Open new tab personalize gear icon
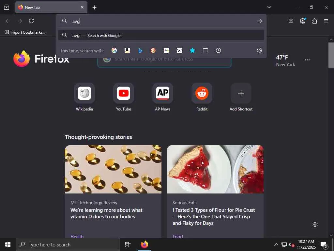 pyautogui.click(x=315, y=225)
